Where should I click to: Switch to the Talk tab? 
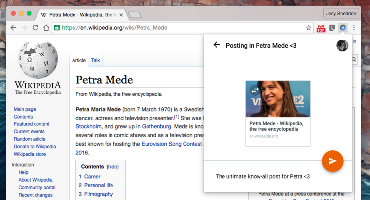click(x=95, y=60)
